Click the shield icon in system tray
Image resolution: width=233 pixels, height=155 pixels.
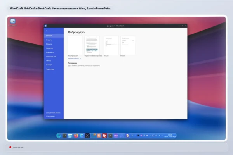tap(132, 136)
